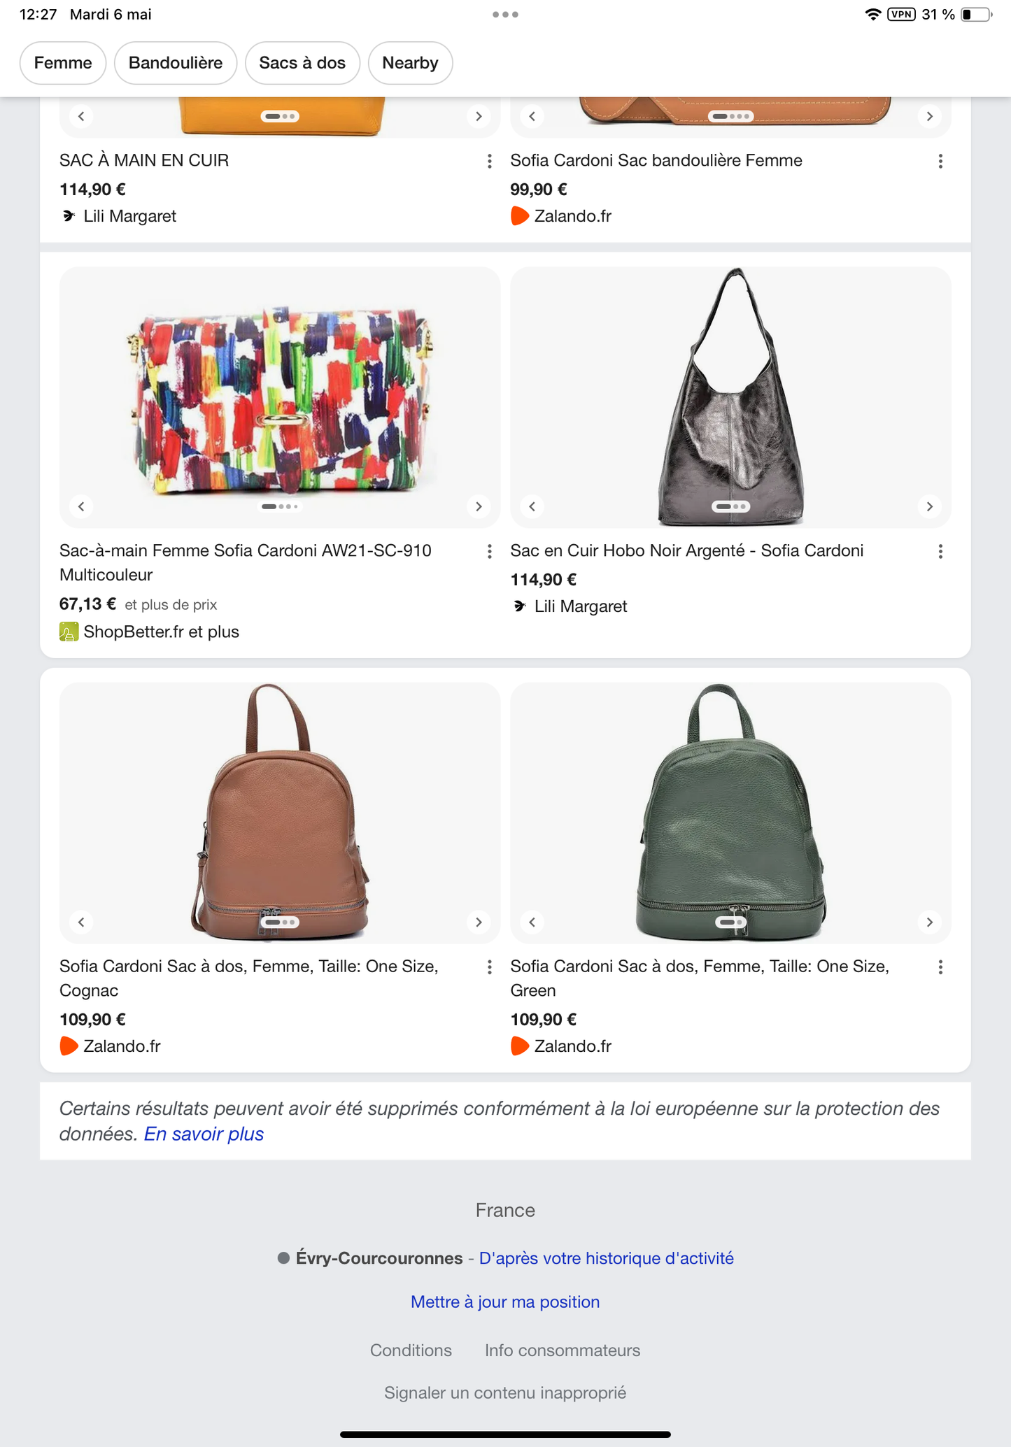Show next image of cognac backpack
The width and height of the screenshot is (1011, 1447).
point(479,922)
